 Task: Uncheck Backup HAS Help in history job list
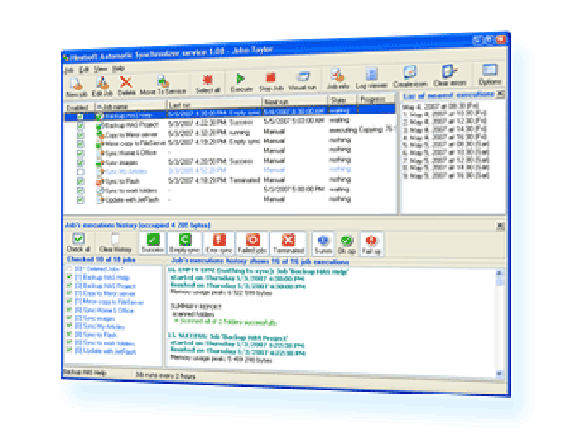(x=69, y=277)
